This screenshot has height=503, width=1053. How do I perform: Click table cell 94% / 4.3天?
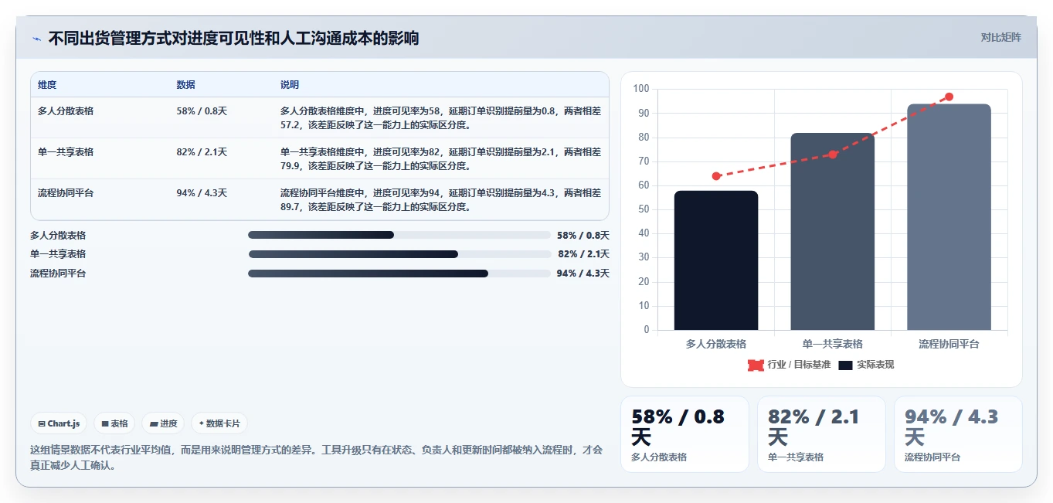tap(202, 193)
